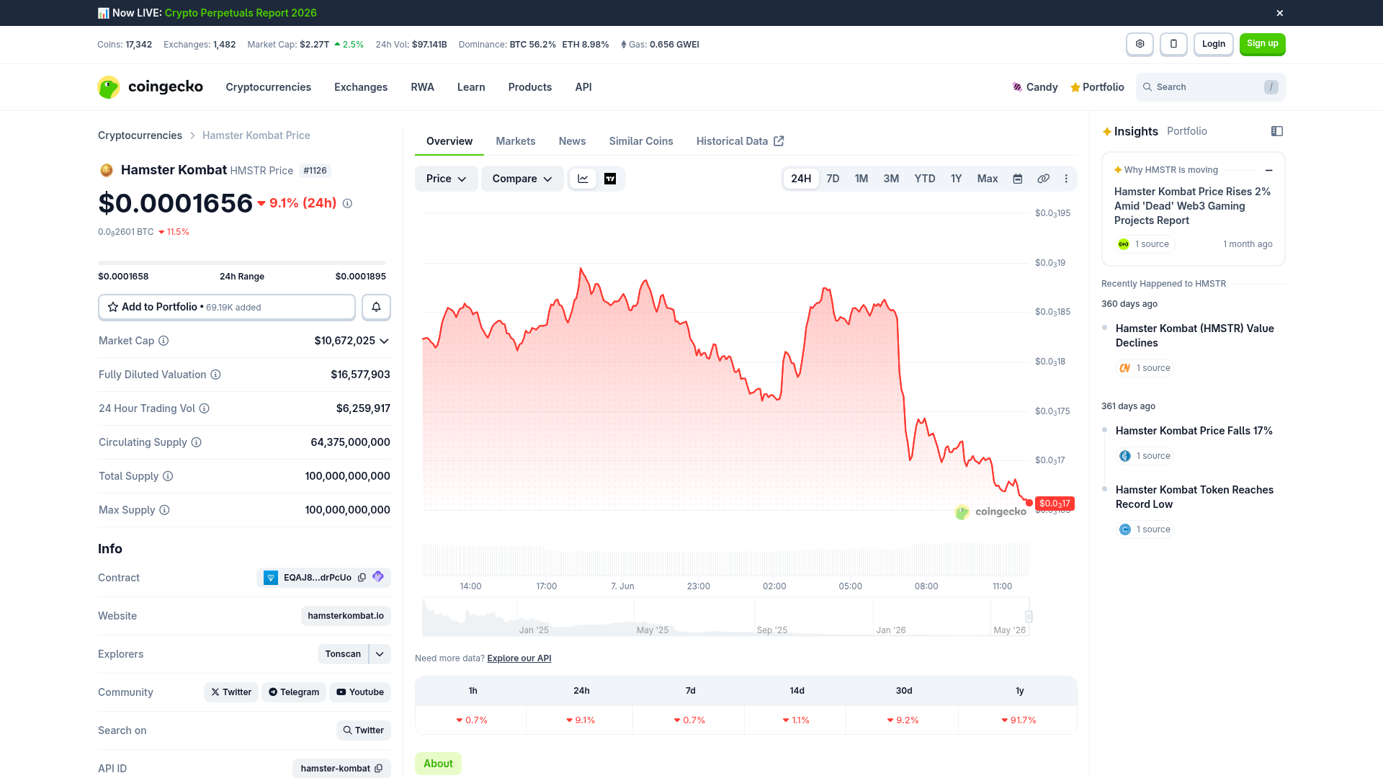Focus the Search input field

1211,87
